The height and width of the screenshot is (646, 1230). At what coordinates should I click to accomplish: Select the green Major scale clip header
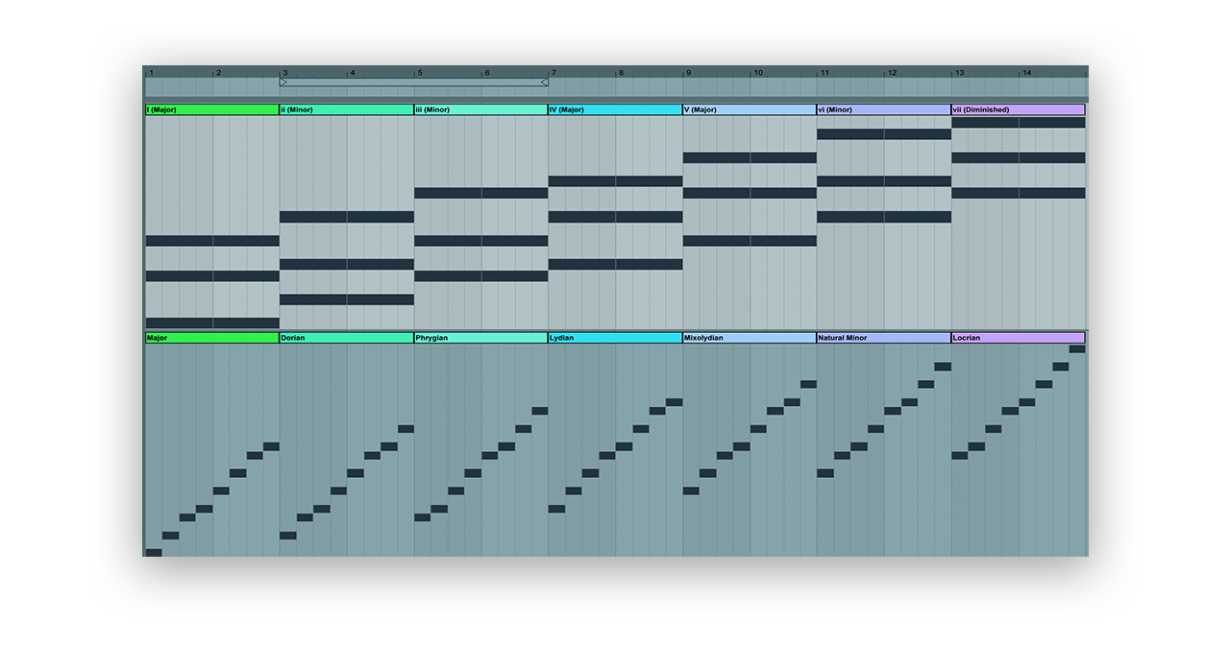tap(212, 338)
